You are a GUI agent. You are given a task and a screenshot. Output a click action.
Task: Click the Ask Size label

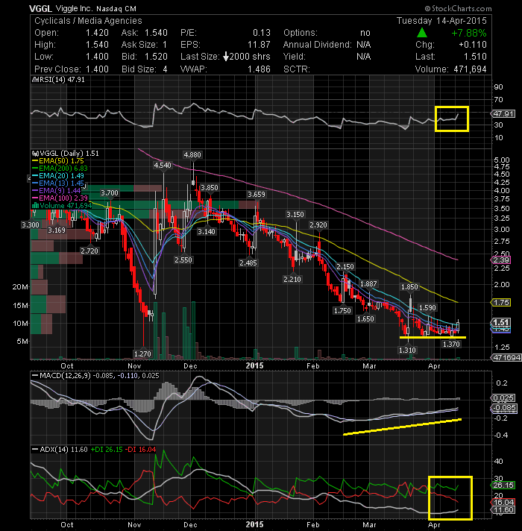(x=139, y=45)
